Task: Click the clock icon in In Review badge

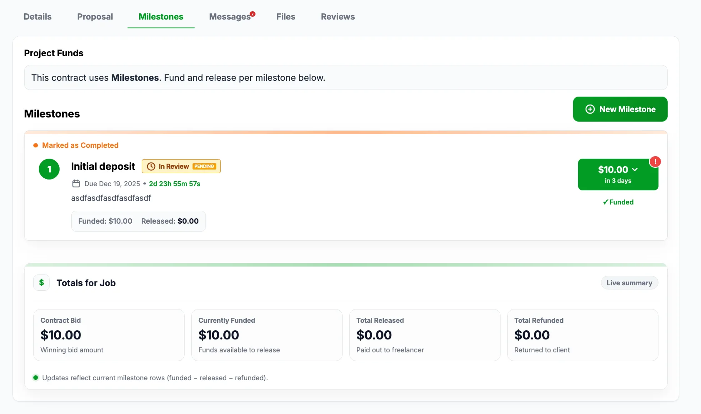Action: [x=151, y=166]
